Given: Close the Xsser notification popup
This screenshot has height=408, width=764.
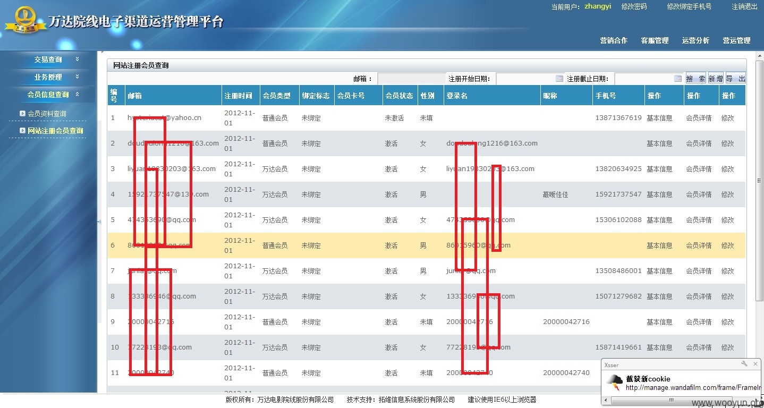Looking at the screenshot, I should coord(755,364).
